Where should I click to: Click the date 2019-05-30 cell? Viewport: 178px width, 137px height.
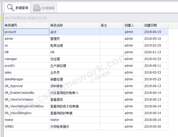point(156,127)
